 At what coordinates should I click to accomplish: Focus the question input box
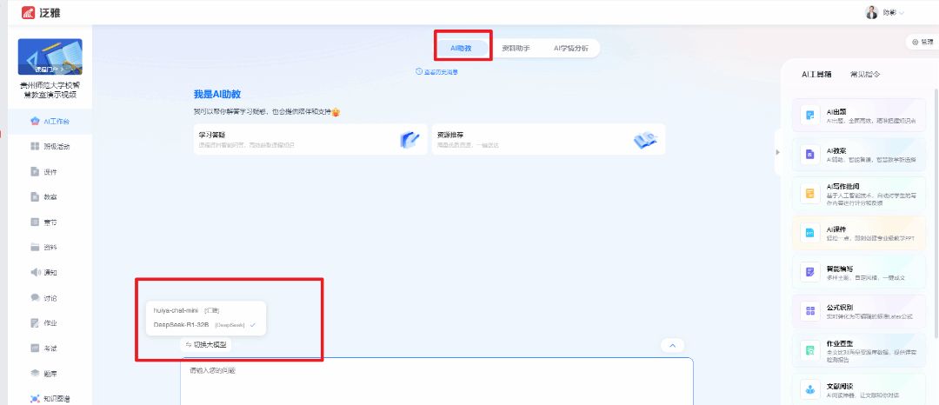pos(436,381)
